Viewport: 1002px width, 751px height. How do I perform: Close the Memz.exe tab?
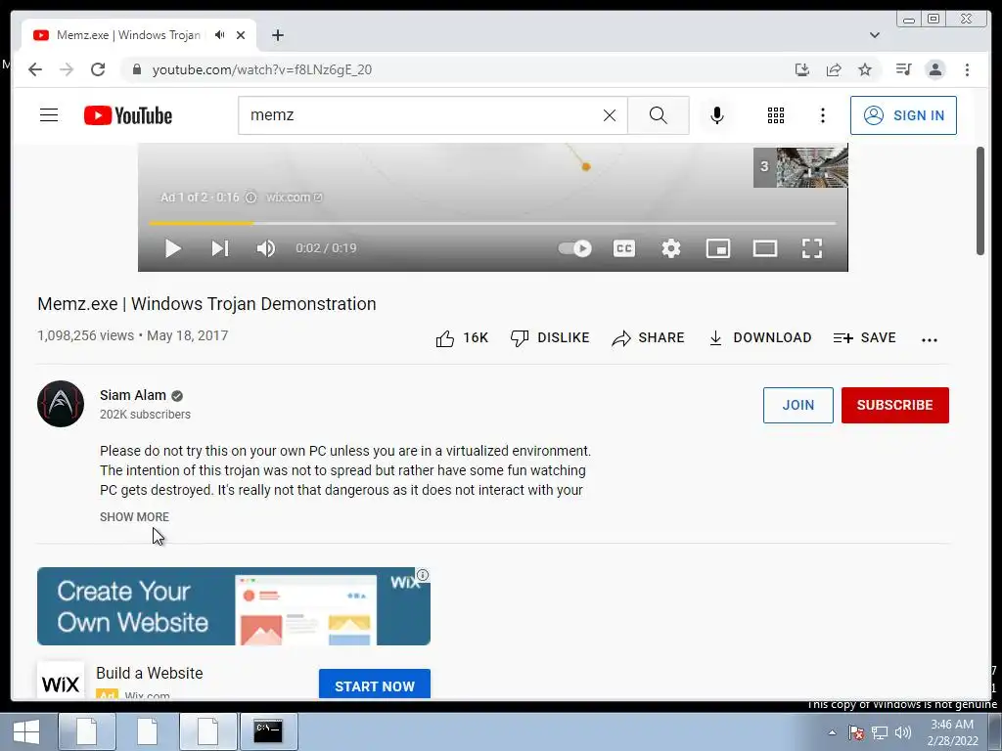point(241,35)
